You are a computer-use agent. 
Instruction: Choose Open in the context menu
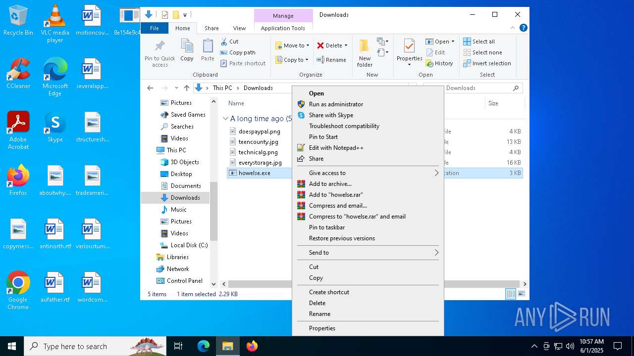pyautogui.click(x=368, y=93)
